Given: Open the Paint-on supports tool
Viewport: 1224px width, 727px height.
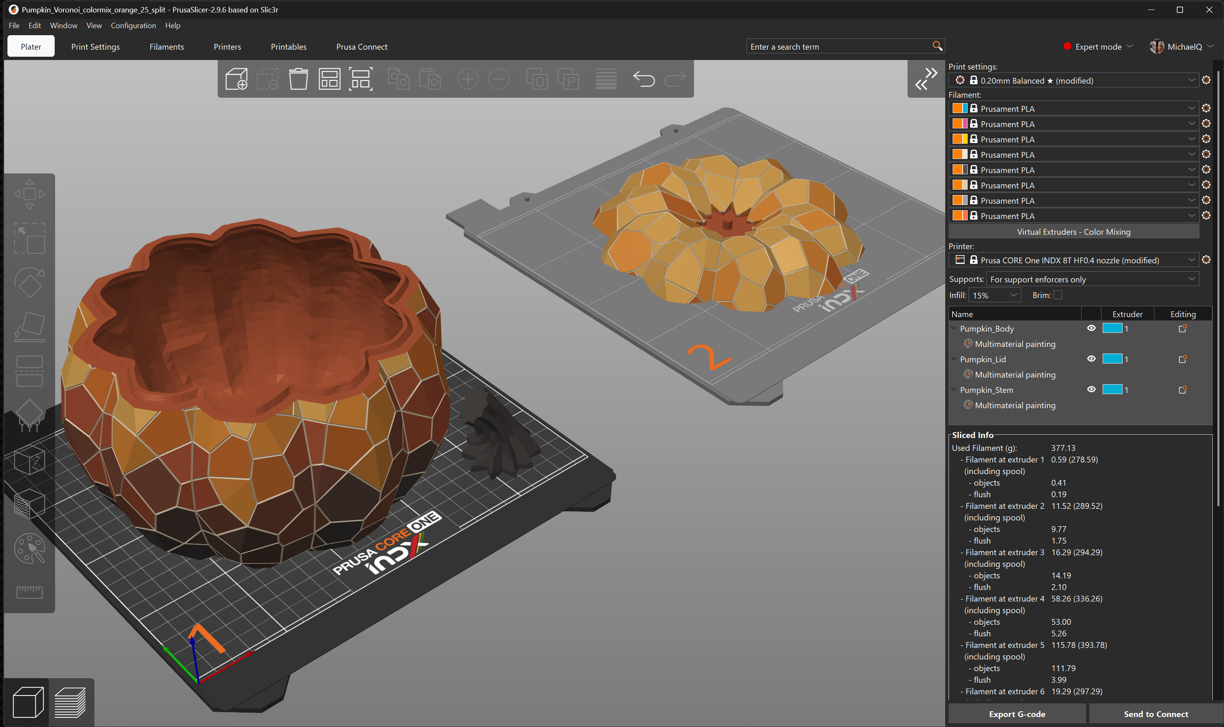Looking at the screenshot, I should click(29, 415).
